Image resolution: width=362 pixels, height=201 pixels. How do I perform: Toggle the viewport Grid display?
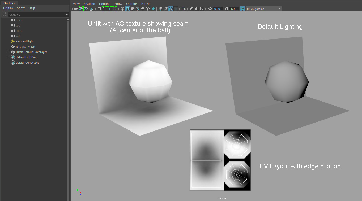pyautogui.click(x=99, y=9)
